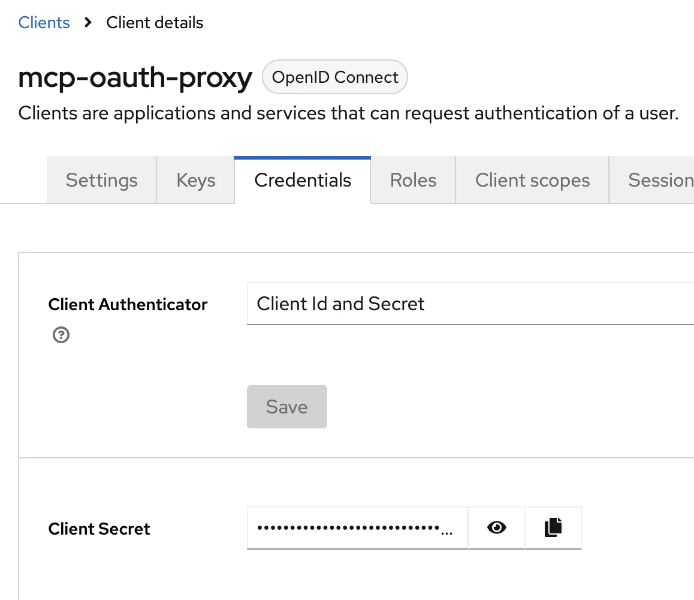Navigate back via the Clients link
694x600 pixels.
(x=44, y=23)
